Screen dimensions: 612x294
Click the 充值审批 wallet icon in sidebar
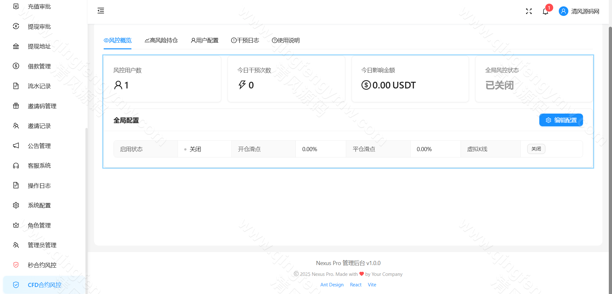coord(16,6)
